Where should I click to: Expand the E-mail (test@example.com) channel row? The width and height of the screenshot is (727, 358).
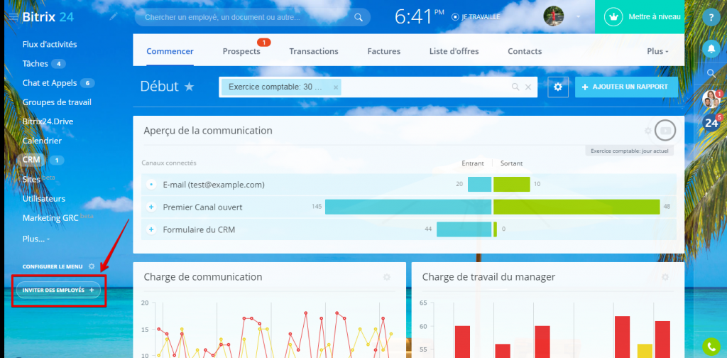(x=151, y=185)
